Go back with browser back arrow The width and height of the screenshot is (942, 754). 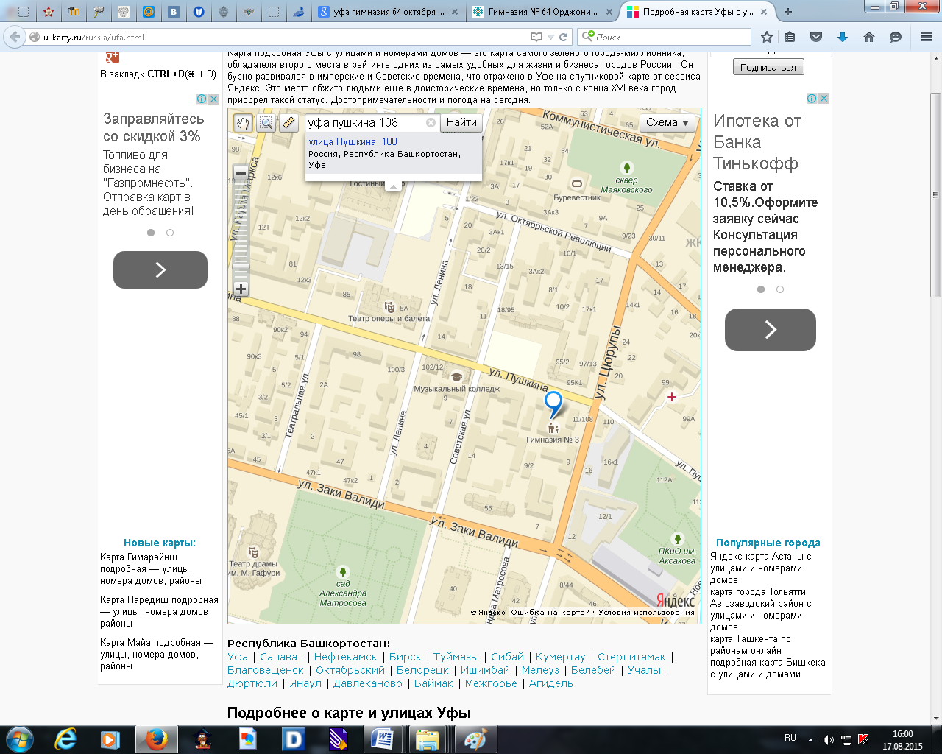15,37
